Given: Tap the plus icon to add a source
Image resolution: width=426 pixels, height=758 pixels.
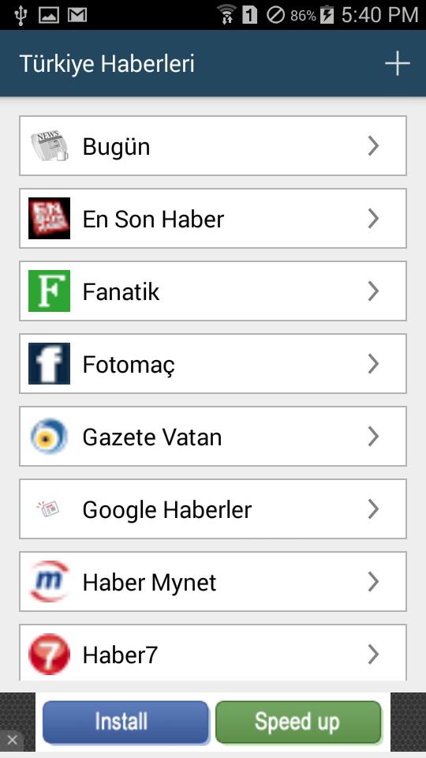Looking at the screenshot, I should (x=397, y=64).
